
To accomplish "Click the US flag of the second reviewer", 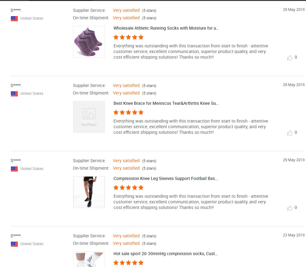I will [14, 94].
